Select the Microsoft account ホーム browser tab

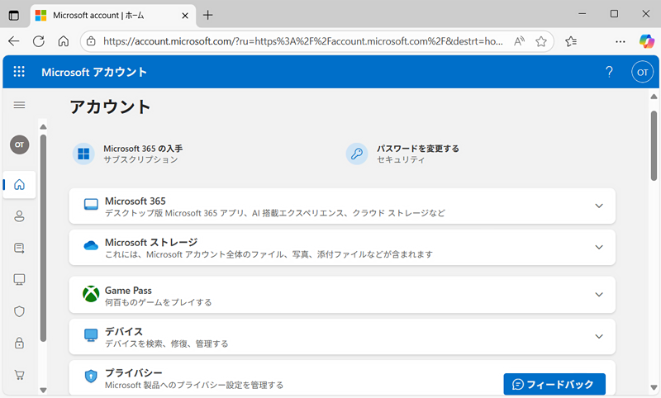pos(113,16)
